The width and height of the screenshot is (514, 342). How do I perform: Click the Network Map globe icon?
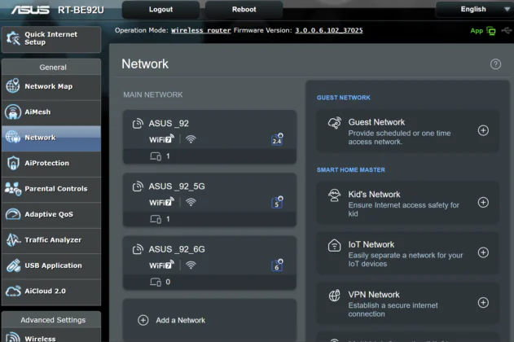point(13,86)
